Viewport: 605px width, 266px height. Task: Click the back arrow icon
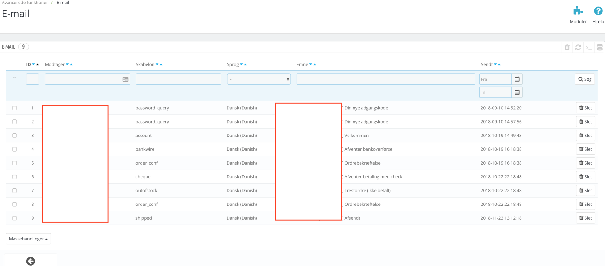coord(31,261)
